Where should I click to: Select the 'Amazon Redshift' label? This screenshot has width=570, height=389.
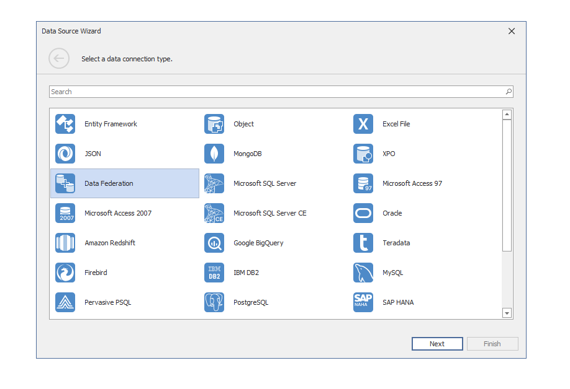(x=110, y=243)
